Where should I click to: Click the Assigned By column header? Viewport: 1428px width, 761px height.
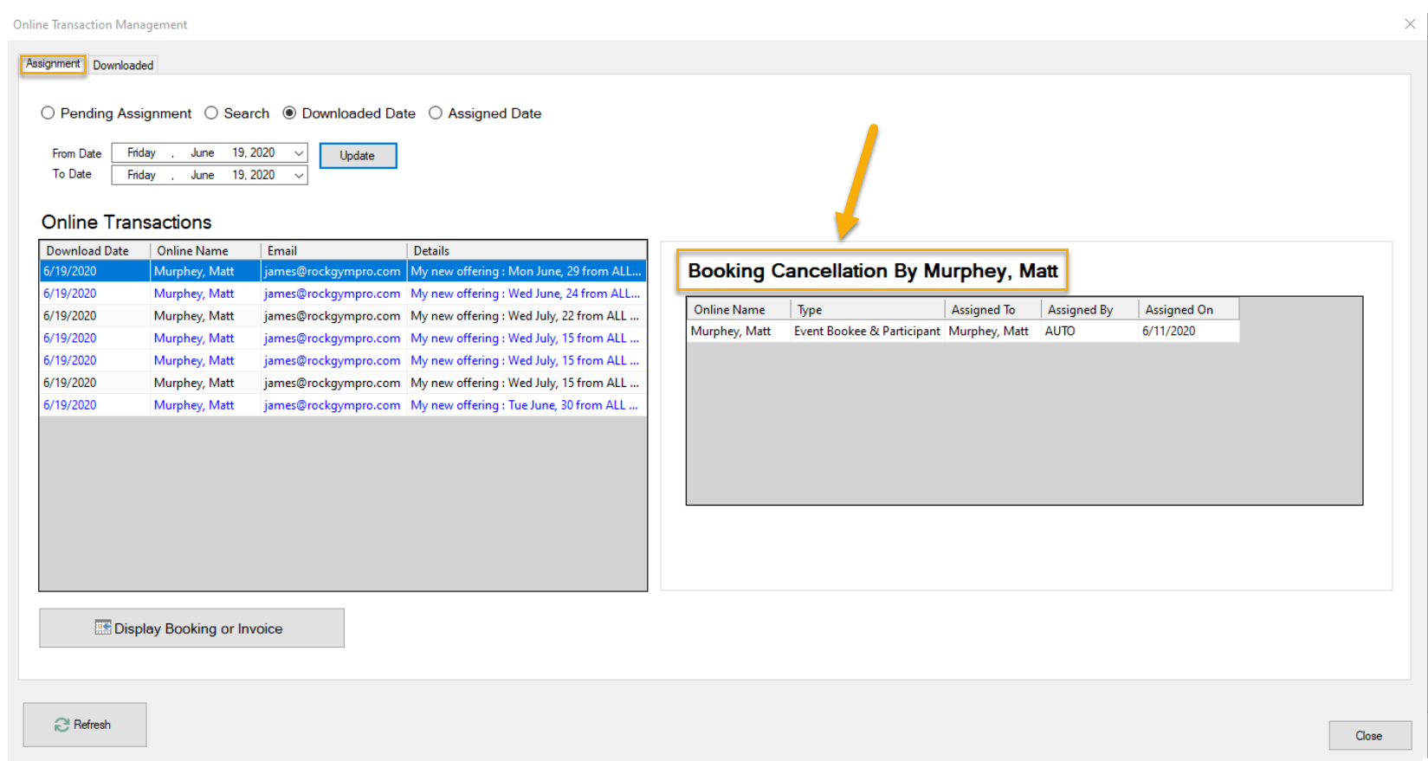point(1089,309)
